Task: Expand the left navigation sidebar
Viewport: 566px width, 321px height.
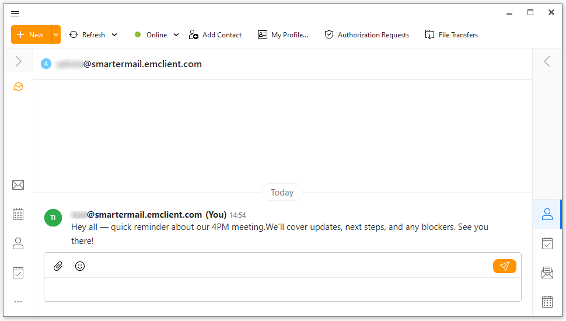Action: (18, 61)
